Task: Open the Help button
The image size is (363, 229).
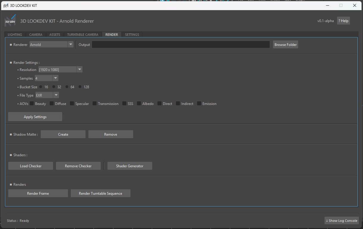Action: point(343,21)
